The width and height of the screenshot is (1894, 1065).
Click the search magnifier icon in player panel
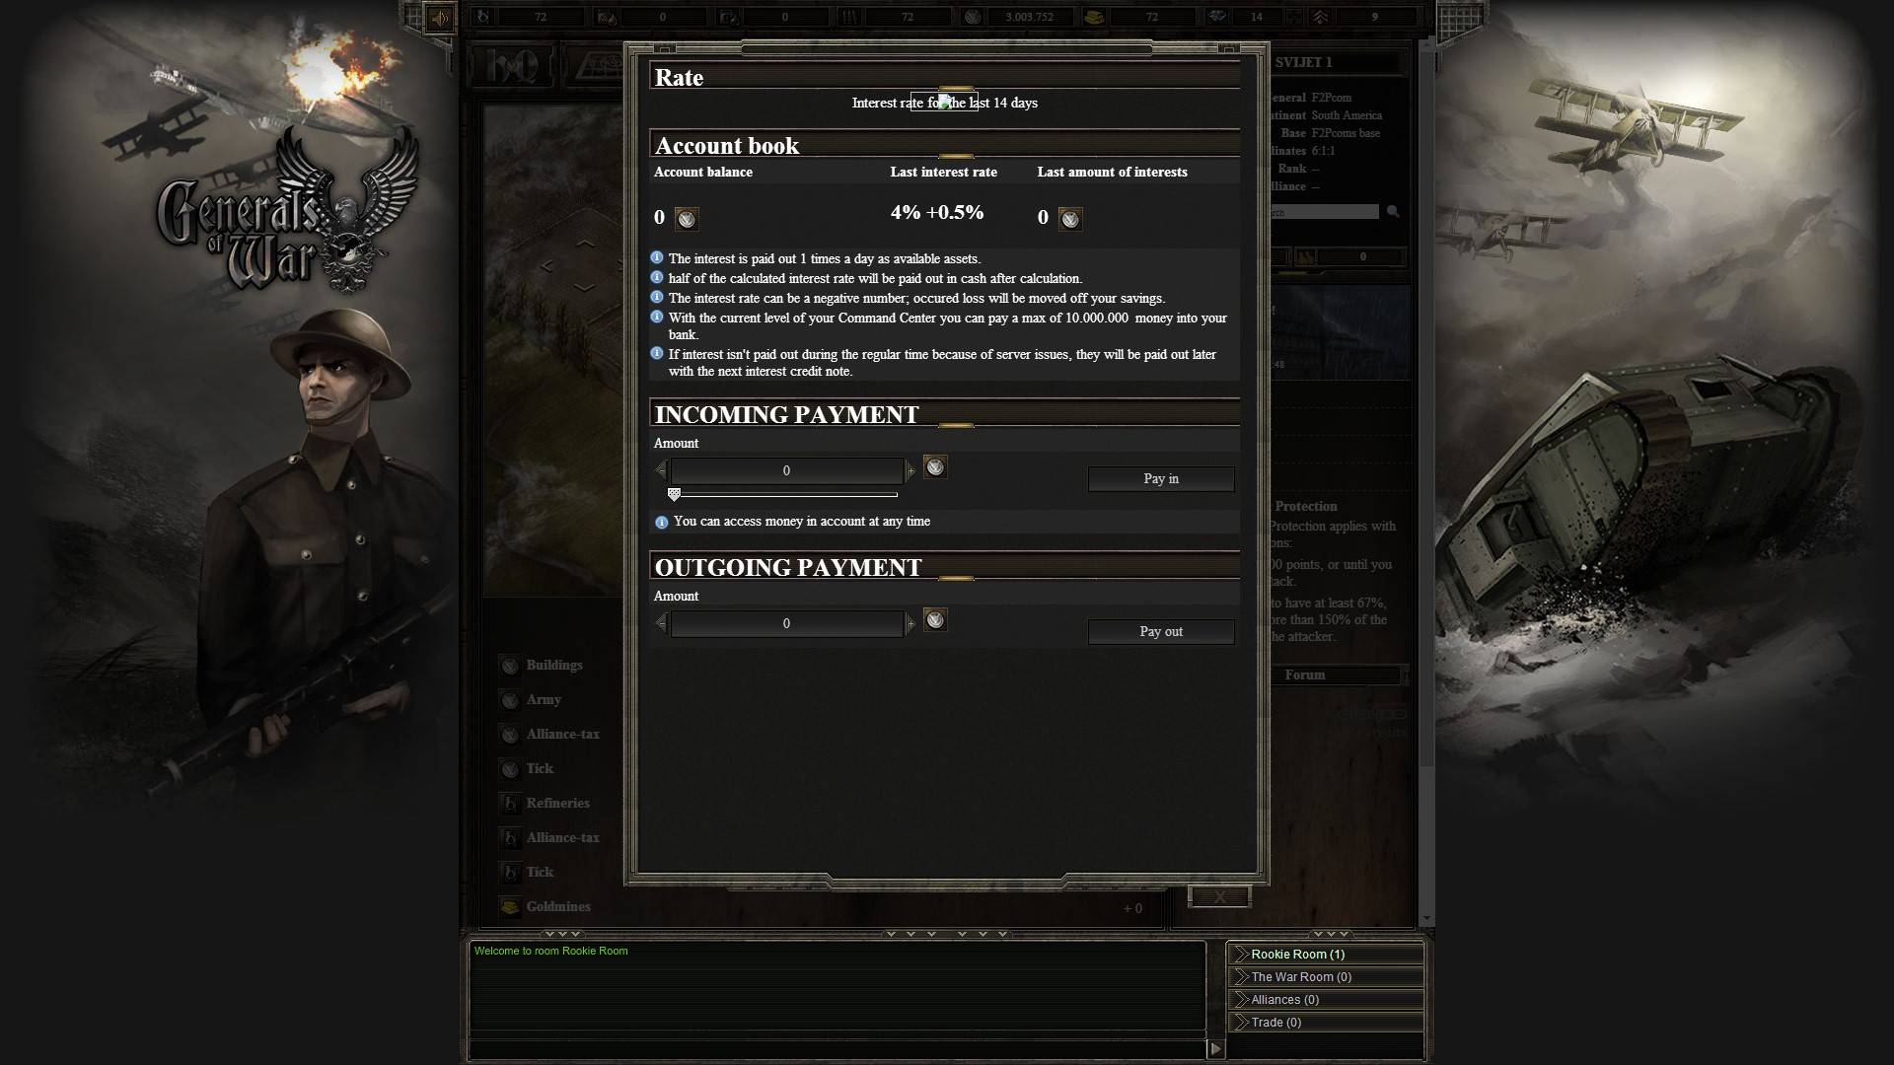(1393, 211)
